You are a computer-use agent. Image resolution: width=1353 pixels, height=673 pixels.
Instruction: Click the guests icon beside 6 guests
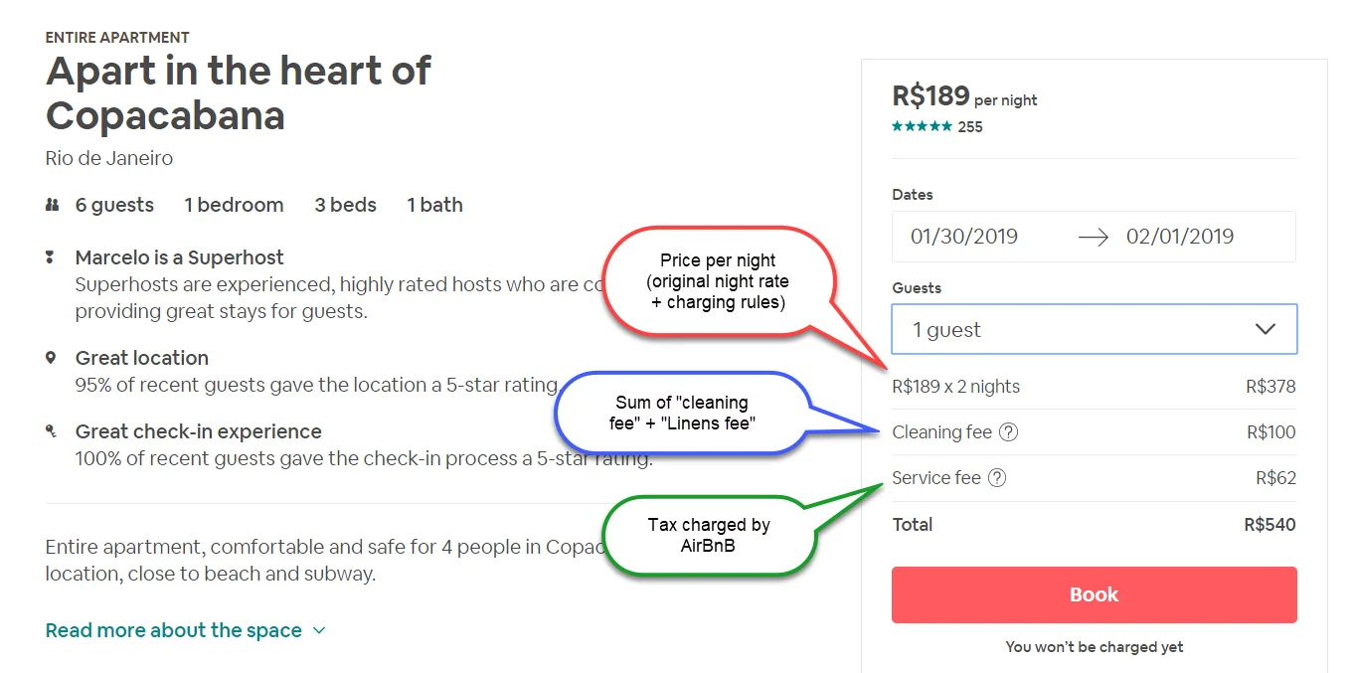pyautogui.click(x=53, y=205)
